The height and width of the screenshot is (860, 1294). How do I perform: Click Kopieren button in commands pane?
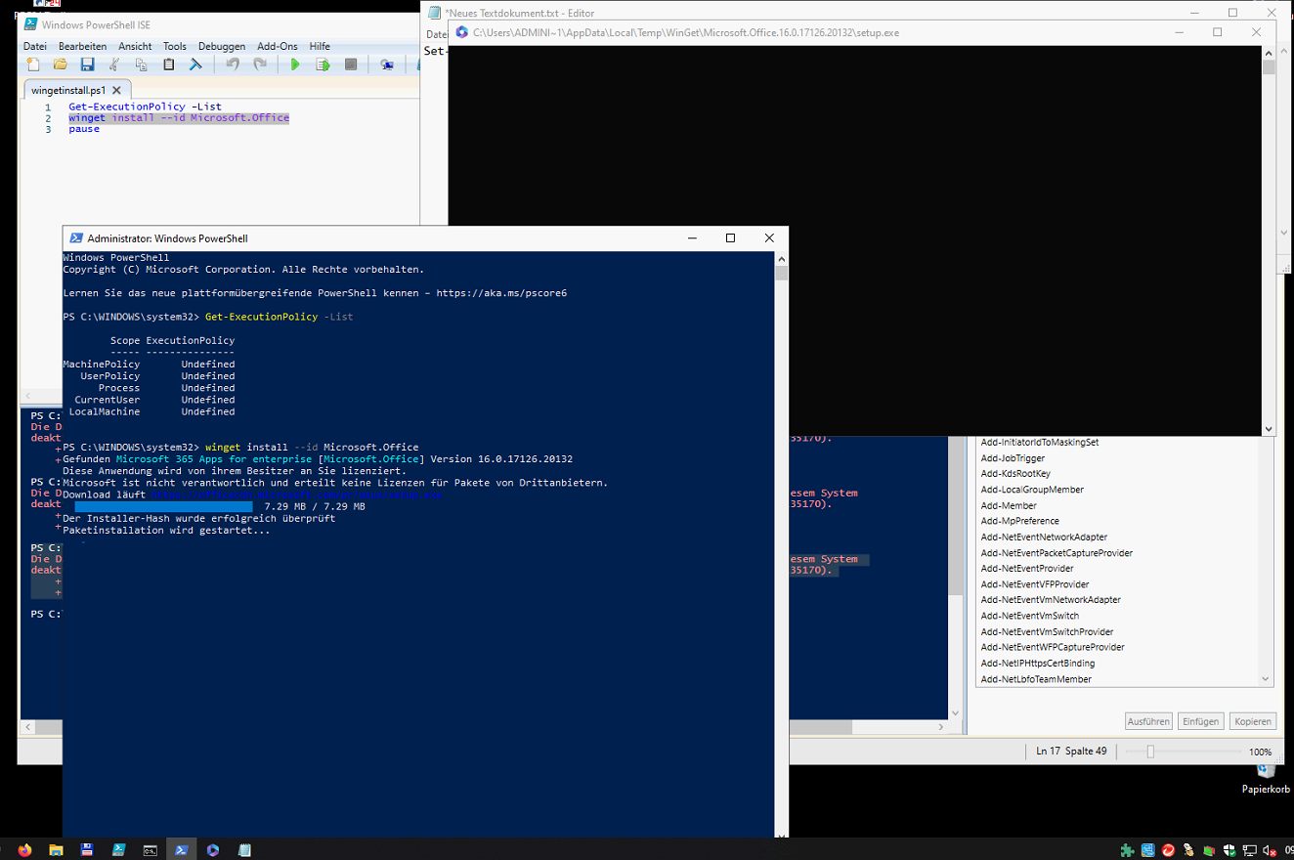tap(1253, 721)
